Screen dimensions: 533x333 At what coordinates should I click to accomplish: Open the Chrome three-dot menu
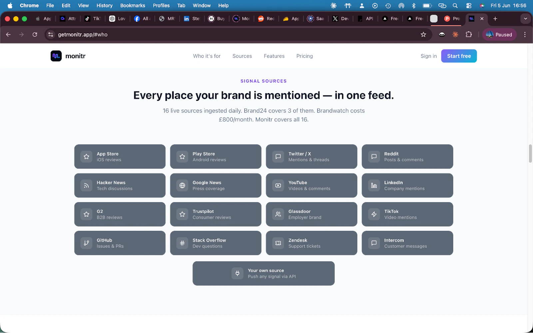click(x=525, y=35)
